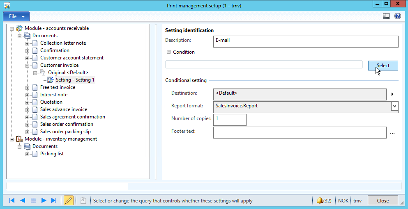Select Original <Default> in the tree

point(68,73)
